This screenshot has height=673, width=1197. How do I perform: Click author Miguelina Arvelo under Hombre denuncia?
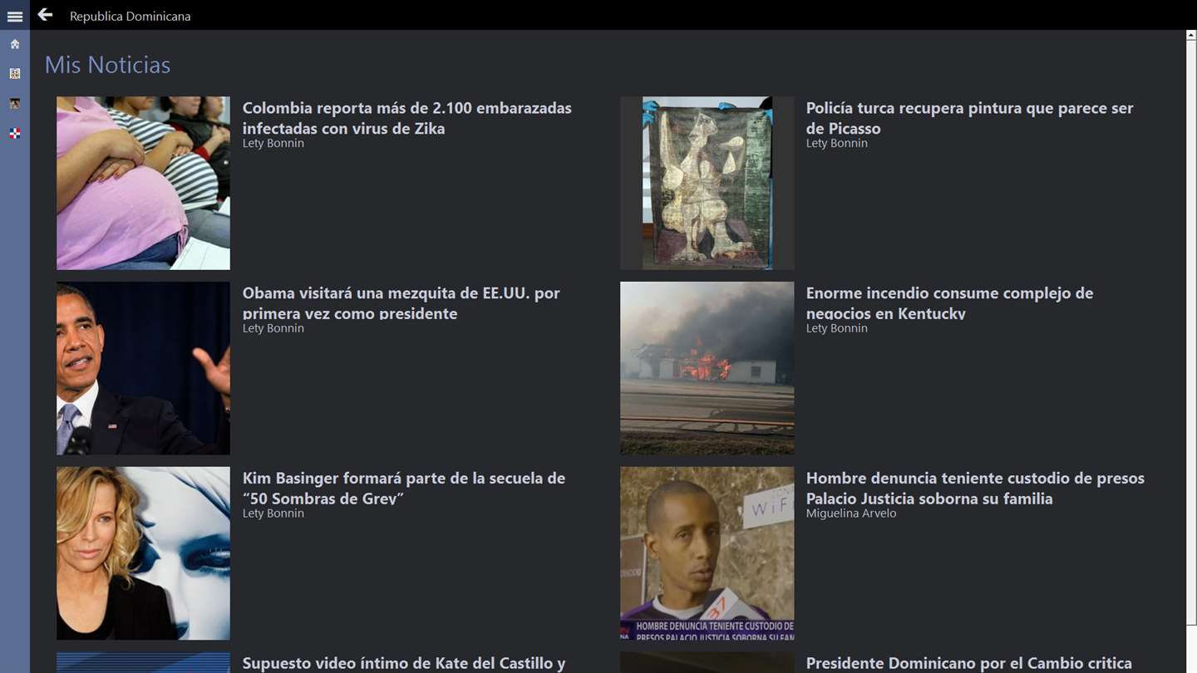pos(851,513)
